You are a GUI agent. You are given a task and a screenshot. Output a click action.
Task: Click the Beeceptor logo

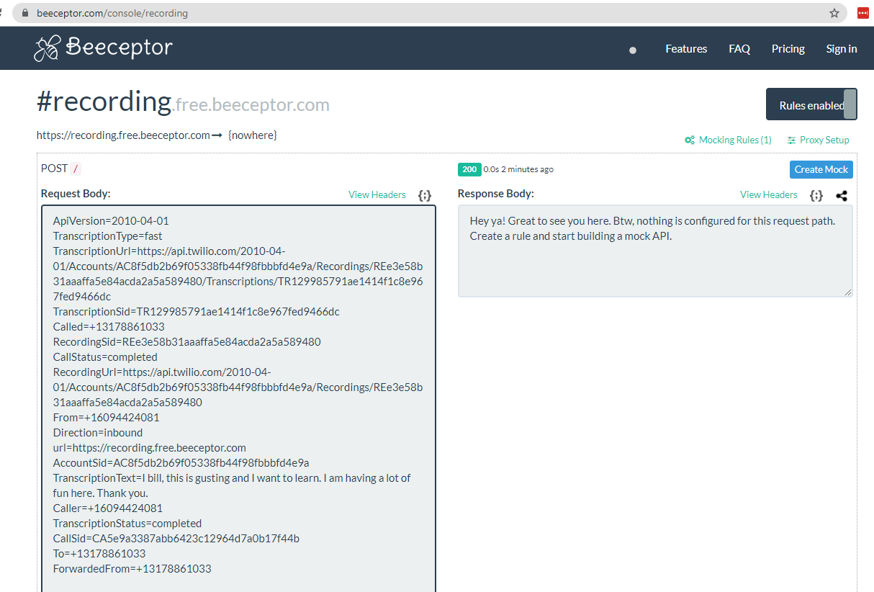pyautogui.click(x=103, y=48)
